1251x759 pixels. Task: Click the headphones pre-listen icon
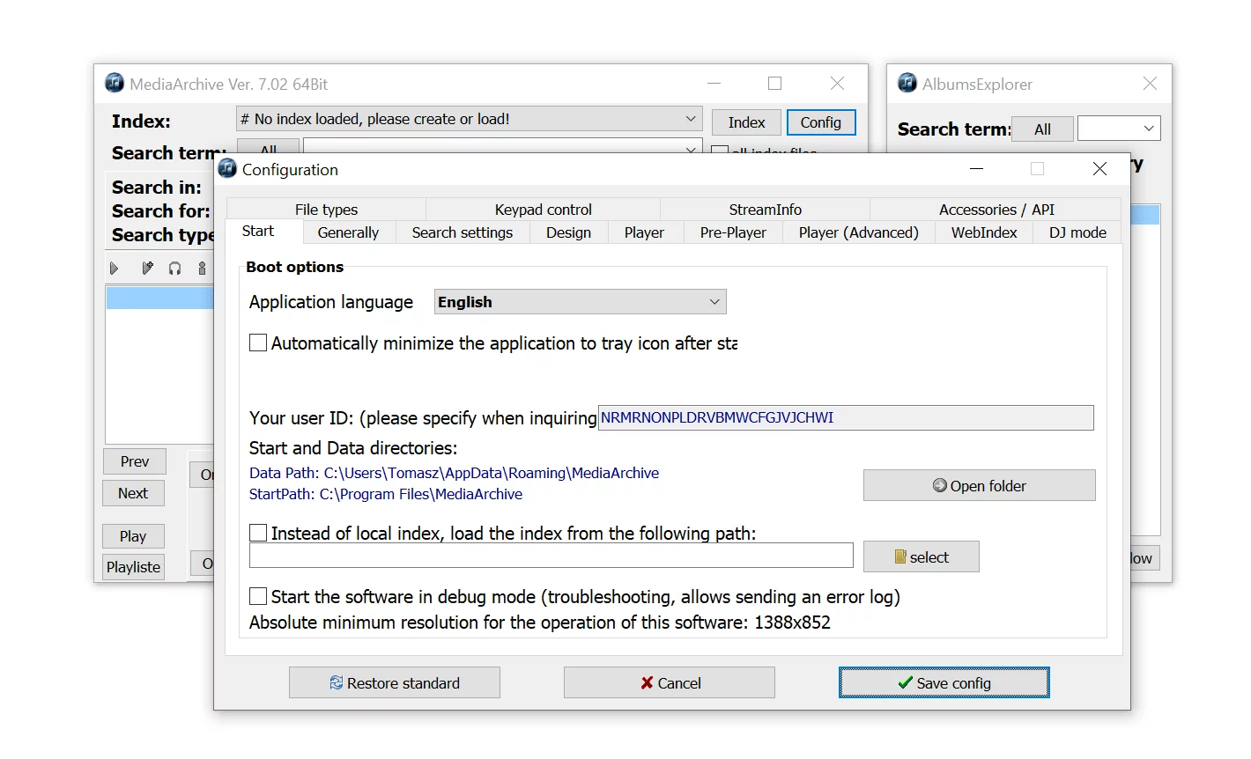pyautogui.click(x=174, y=268)
